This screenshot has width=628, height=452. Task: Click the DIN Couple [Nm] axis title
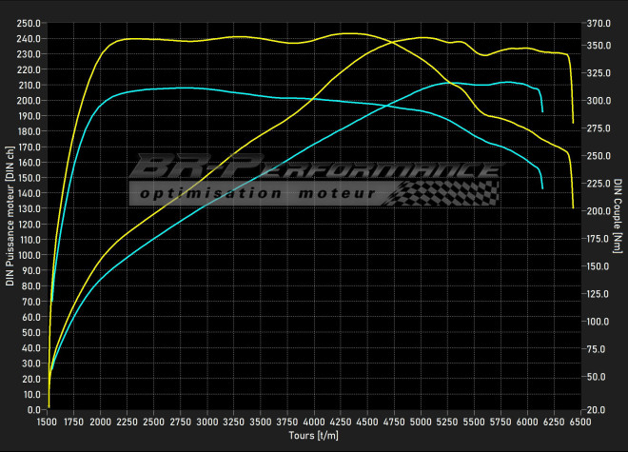tap(618, 216)
